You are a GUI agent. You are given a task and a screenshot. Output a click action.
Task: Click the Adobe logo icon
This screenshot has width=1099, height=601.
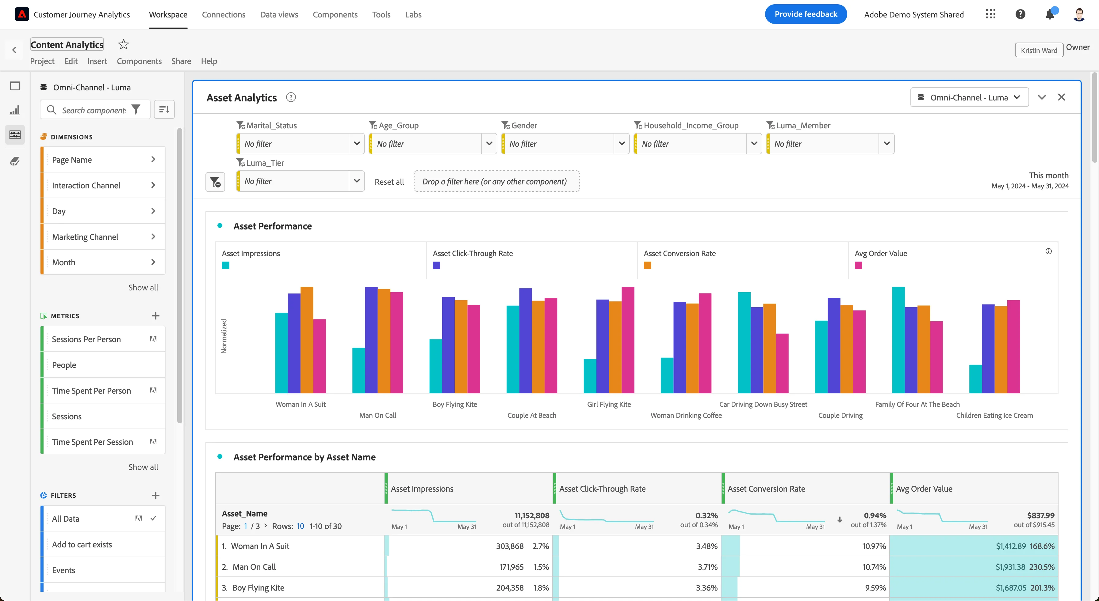(22, 14)
